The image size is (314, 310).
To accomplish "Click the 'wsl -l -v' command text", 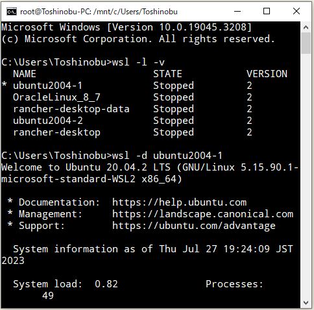I will click(x=138, y=62).
